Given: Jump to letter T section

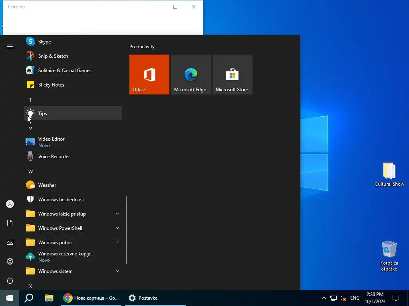Looking at the screenshot, I should [30, 100].
